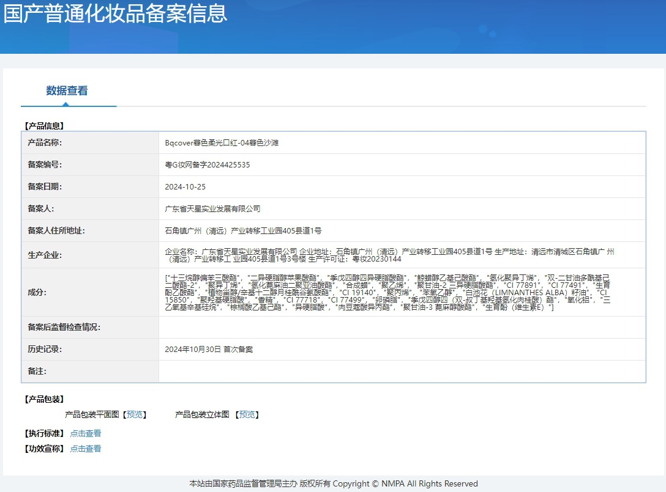Image resolution: width=666 pixels, height=492 pixels.
Task: Click the history record 2024年10月30日 首次备案
Action: [x=209, y=350]
